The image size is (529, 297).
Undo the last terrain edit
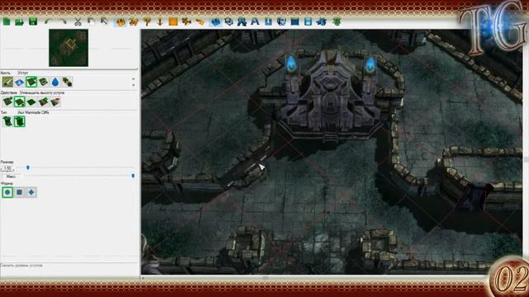49,22
